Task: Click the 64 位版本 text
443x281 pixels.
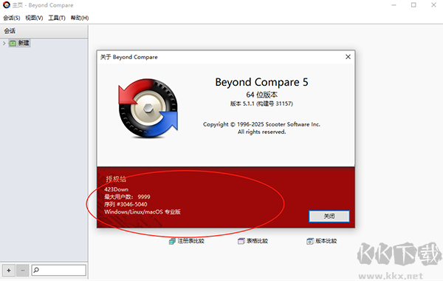Action: (261, 95)
